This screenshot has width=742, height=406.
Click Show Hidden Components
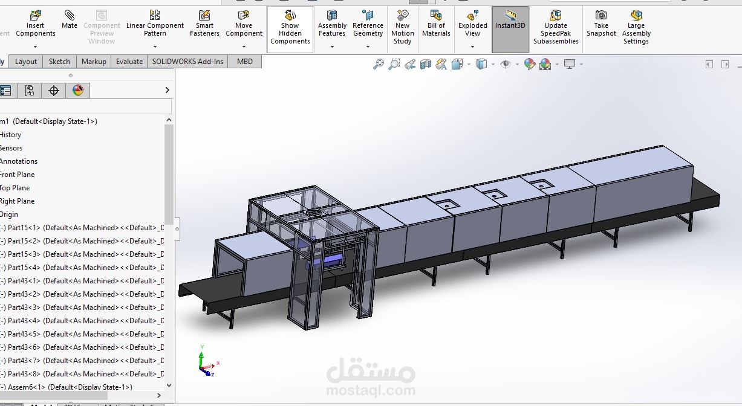pyautogui.click(x=290, y=28)
